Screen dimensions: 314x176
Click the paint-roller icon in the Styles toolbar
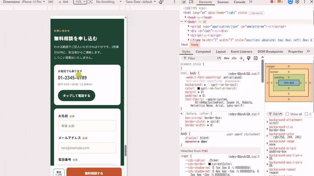(x=249, y=58)
